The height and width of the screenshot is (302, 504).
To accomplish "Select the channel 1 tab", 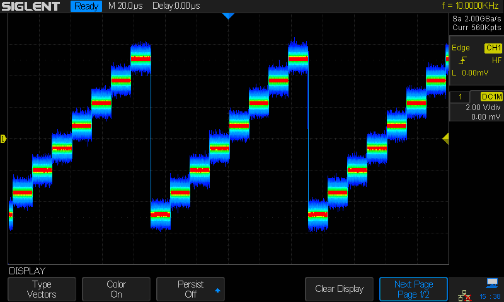I will pos(461,97).
